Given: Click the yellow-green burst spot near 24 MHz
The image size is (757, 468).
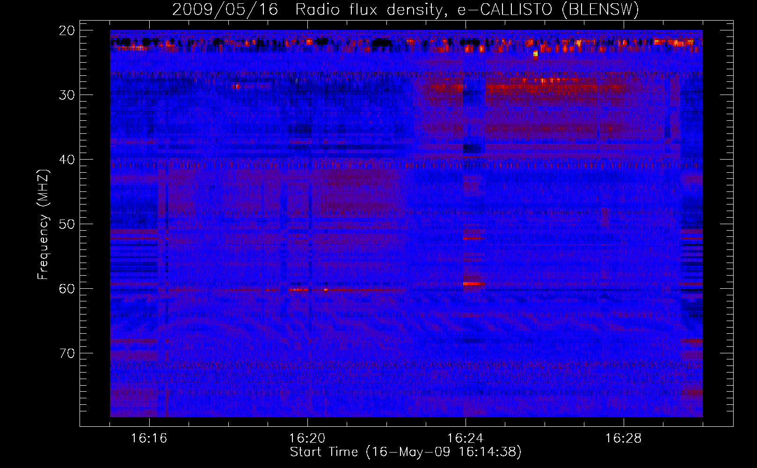Looking at the screenshot, I should pos(535,54).
